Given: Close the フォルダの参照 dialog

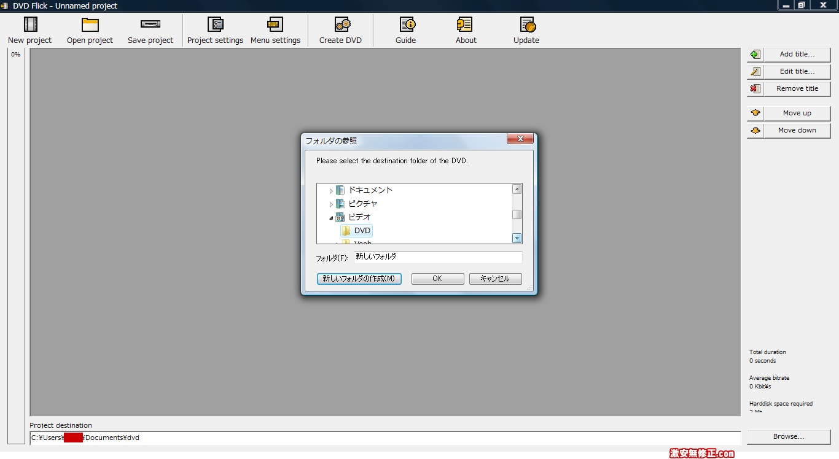Looking at the screenshot, I should (x=520, y=139).
